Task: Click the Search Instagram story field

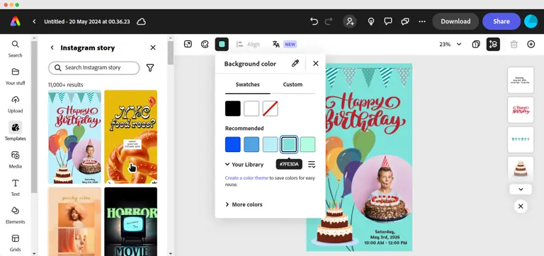Action: click(94, 68)
